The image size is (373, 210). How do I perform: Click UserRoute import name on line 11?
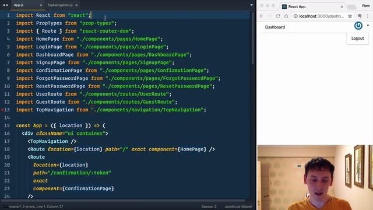point(49,94)
